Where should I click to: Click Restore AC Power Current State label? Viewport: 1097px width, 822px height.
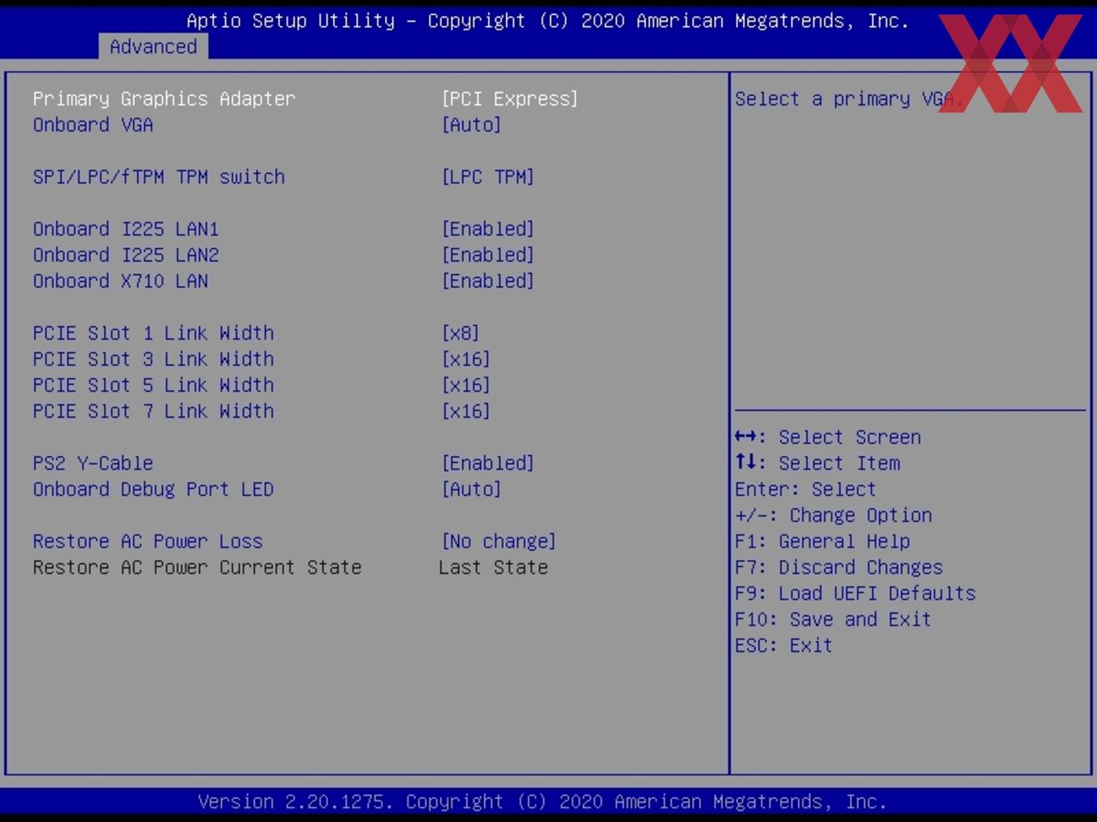coord(197,567)
